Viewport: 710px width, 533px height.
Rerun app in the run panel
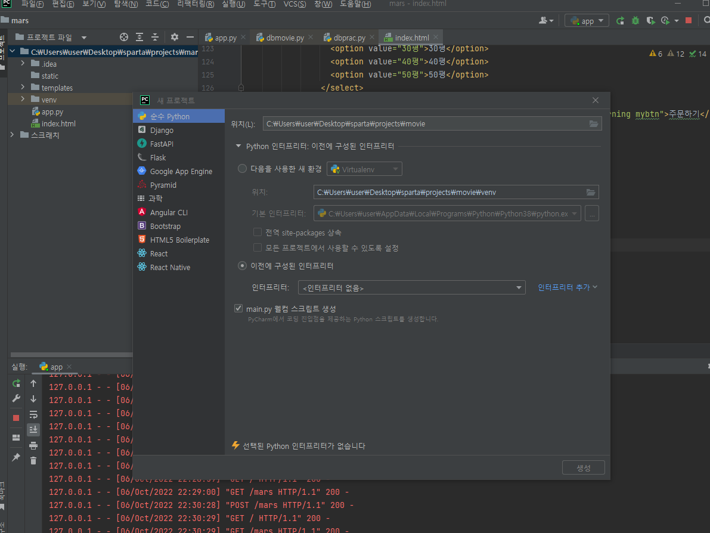(x=16, y=383)
